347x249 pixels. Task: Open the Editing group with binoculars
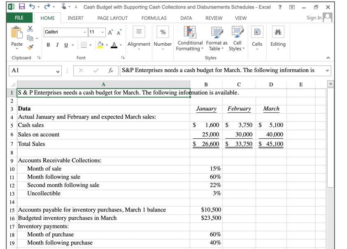278,38
